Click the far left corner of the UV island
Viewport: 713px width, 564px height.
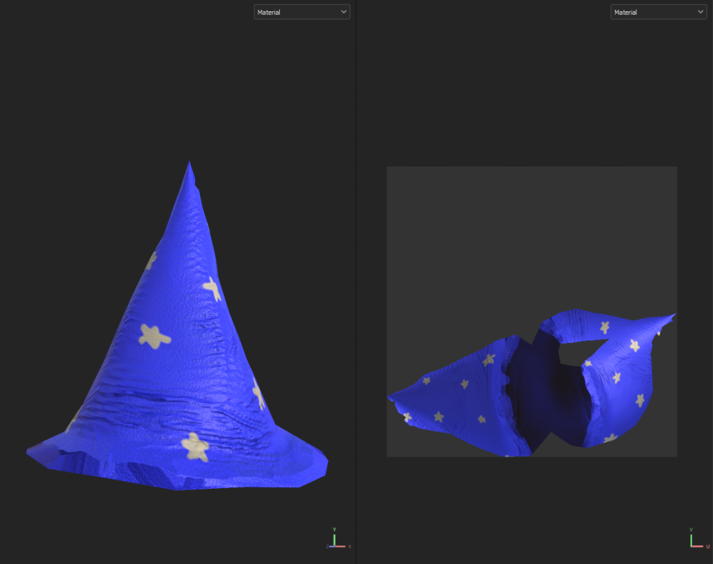[390, 398]
